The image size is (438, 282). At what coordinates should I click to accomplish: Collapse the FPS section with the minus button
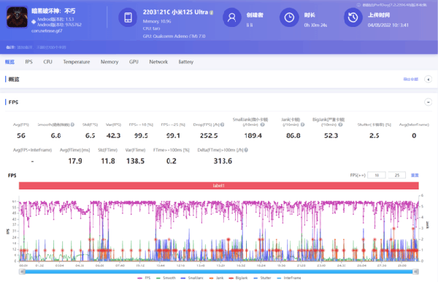429,102
